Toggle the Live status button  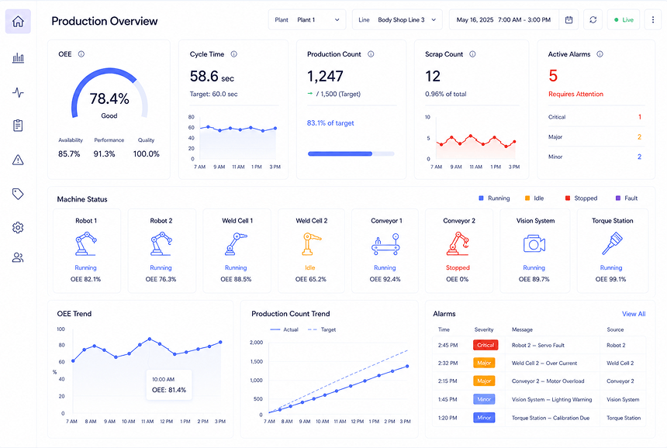[624, 20]
